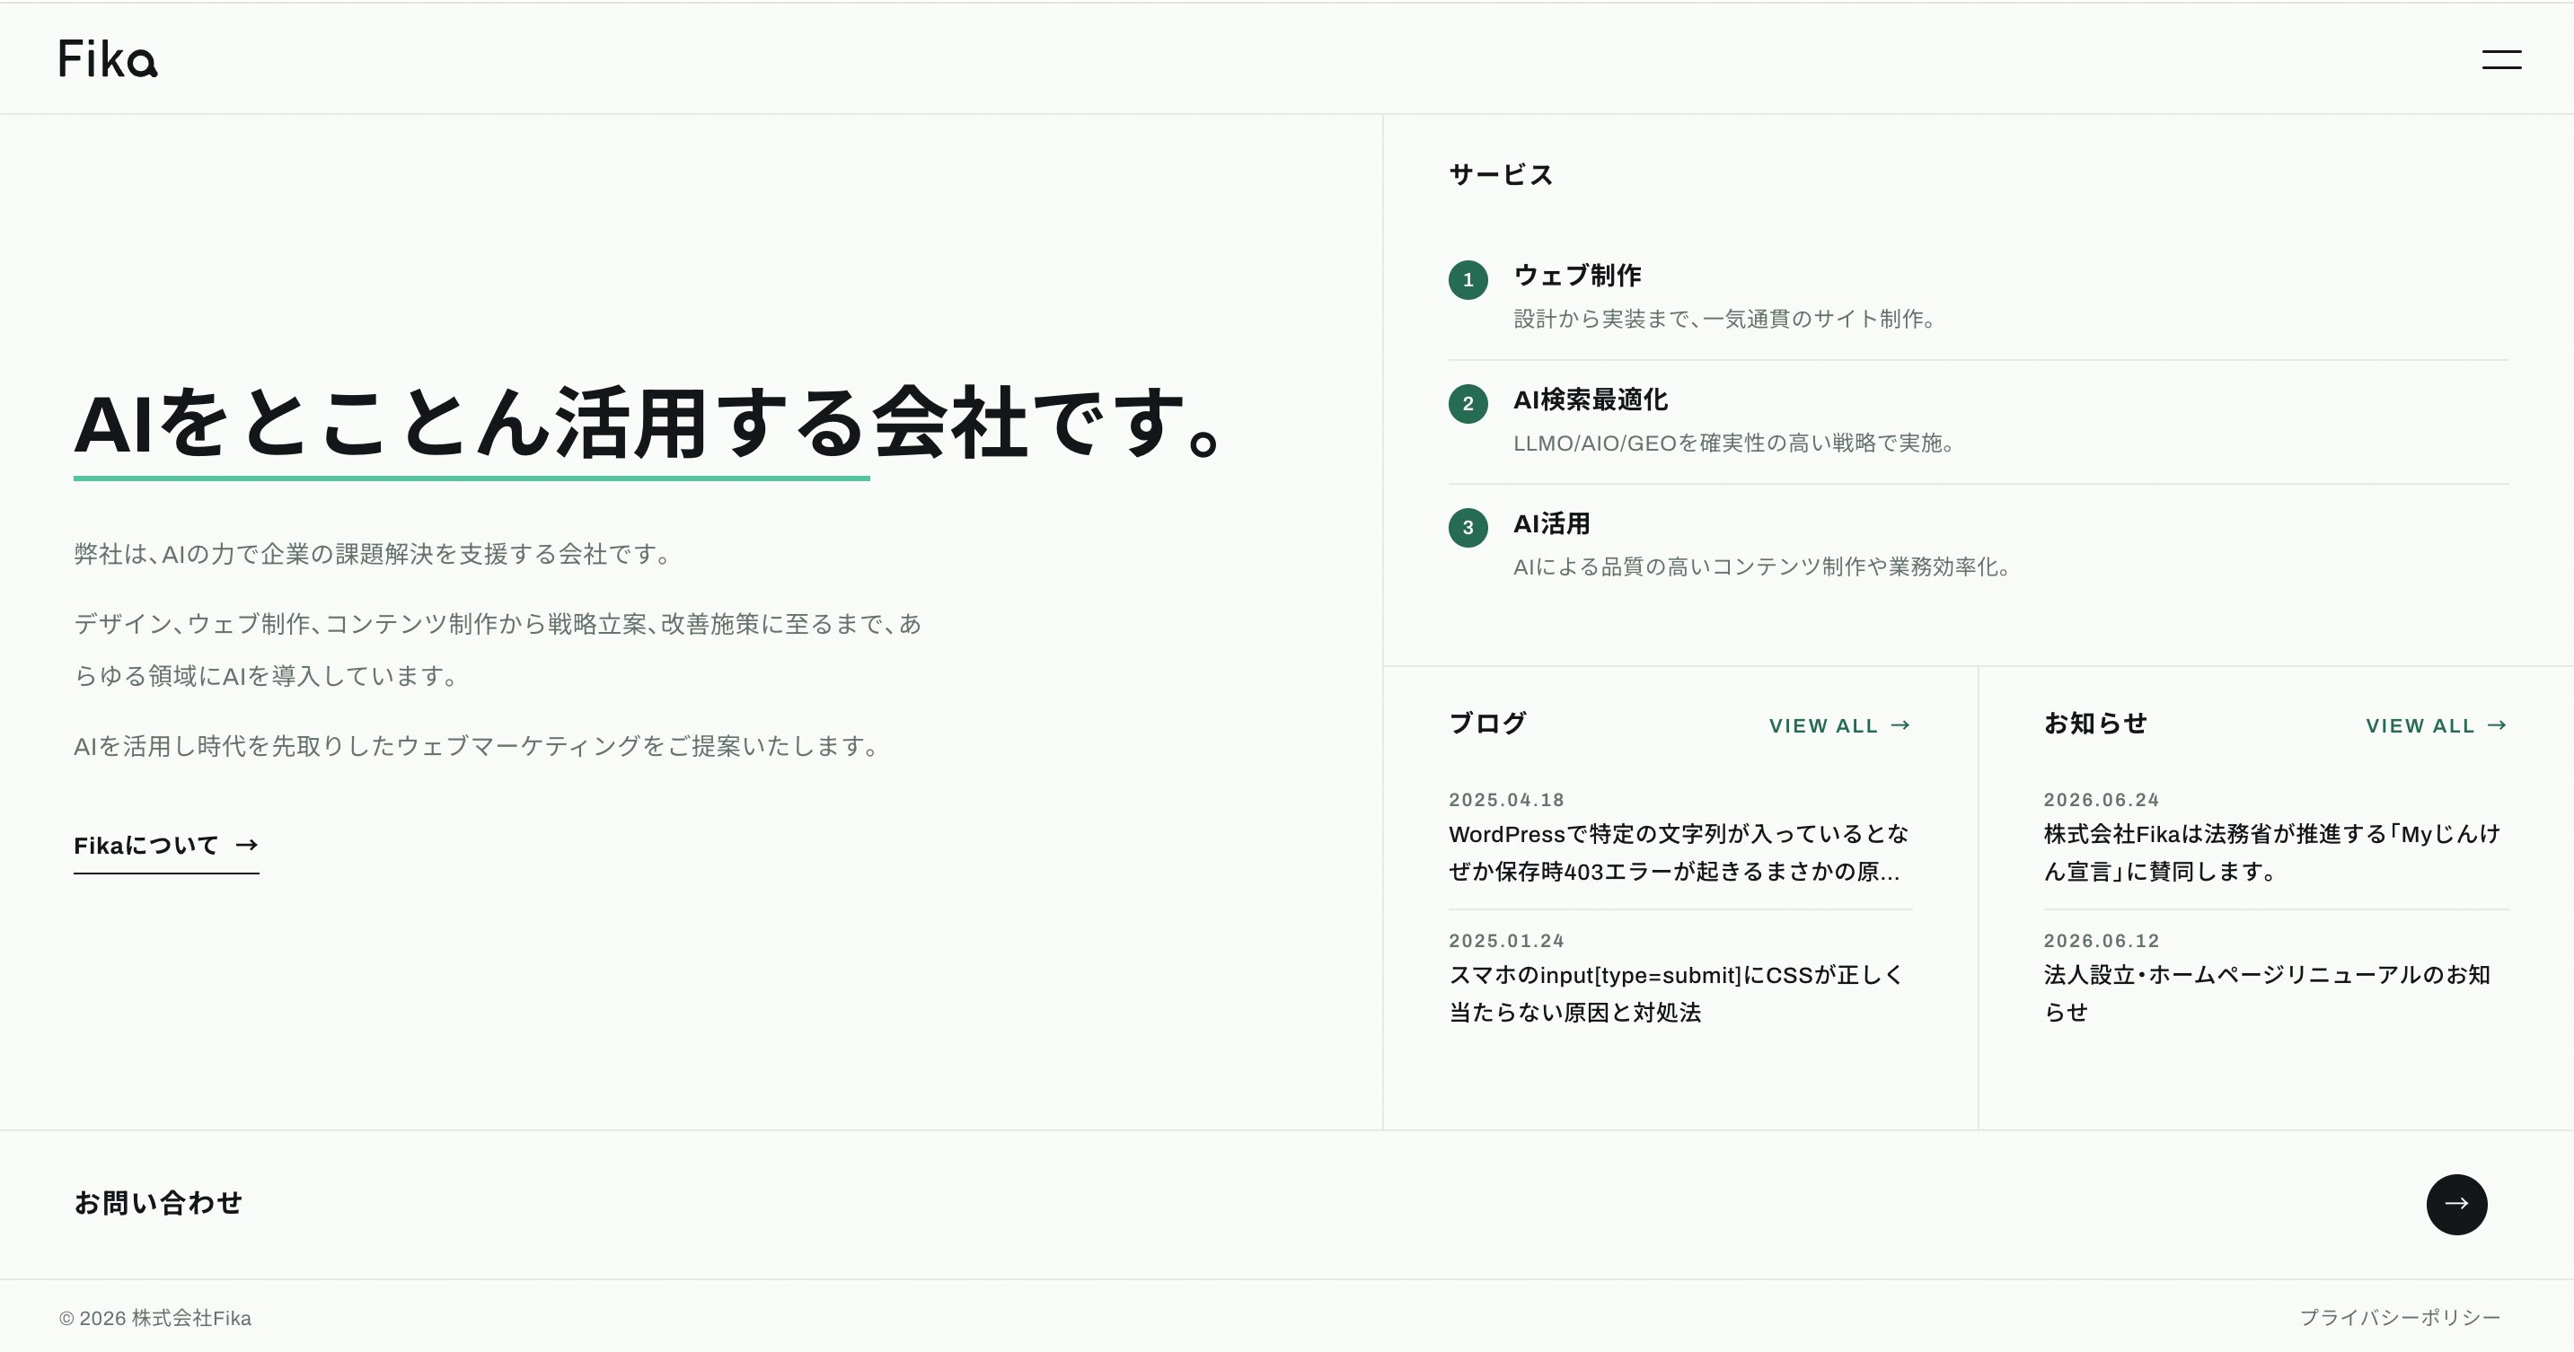
Task: Click the date 2026.06.12
Action: tap(2102, 941)
